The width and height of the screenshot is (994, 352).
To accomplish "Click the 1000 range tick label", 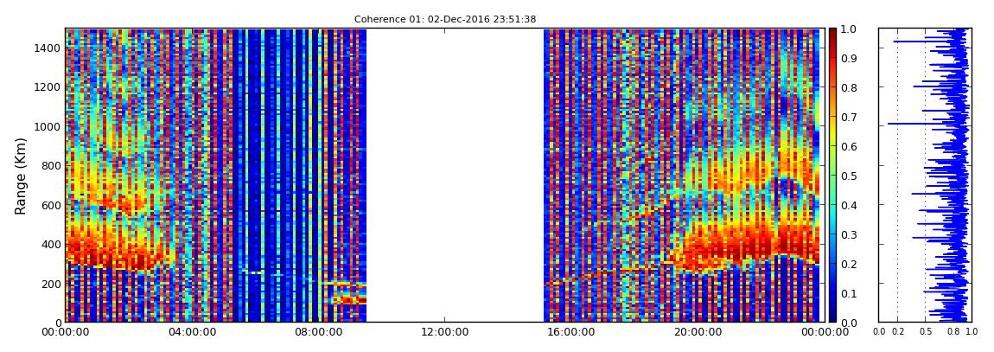I will pos(48,126).
